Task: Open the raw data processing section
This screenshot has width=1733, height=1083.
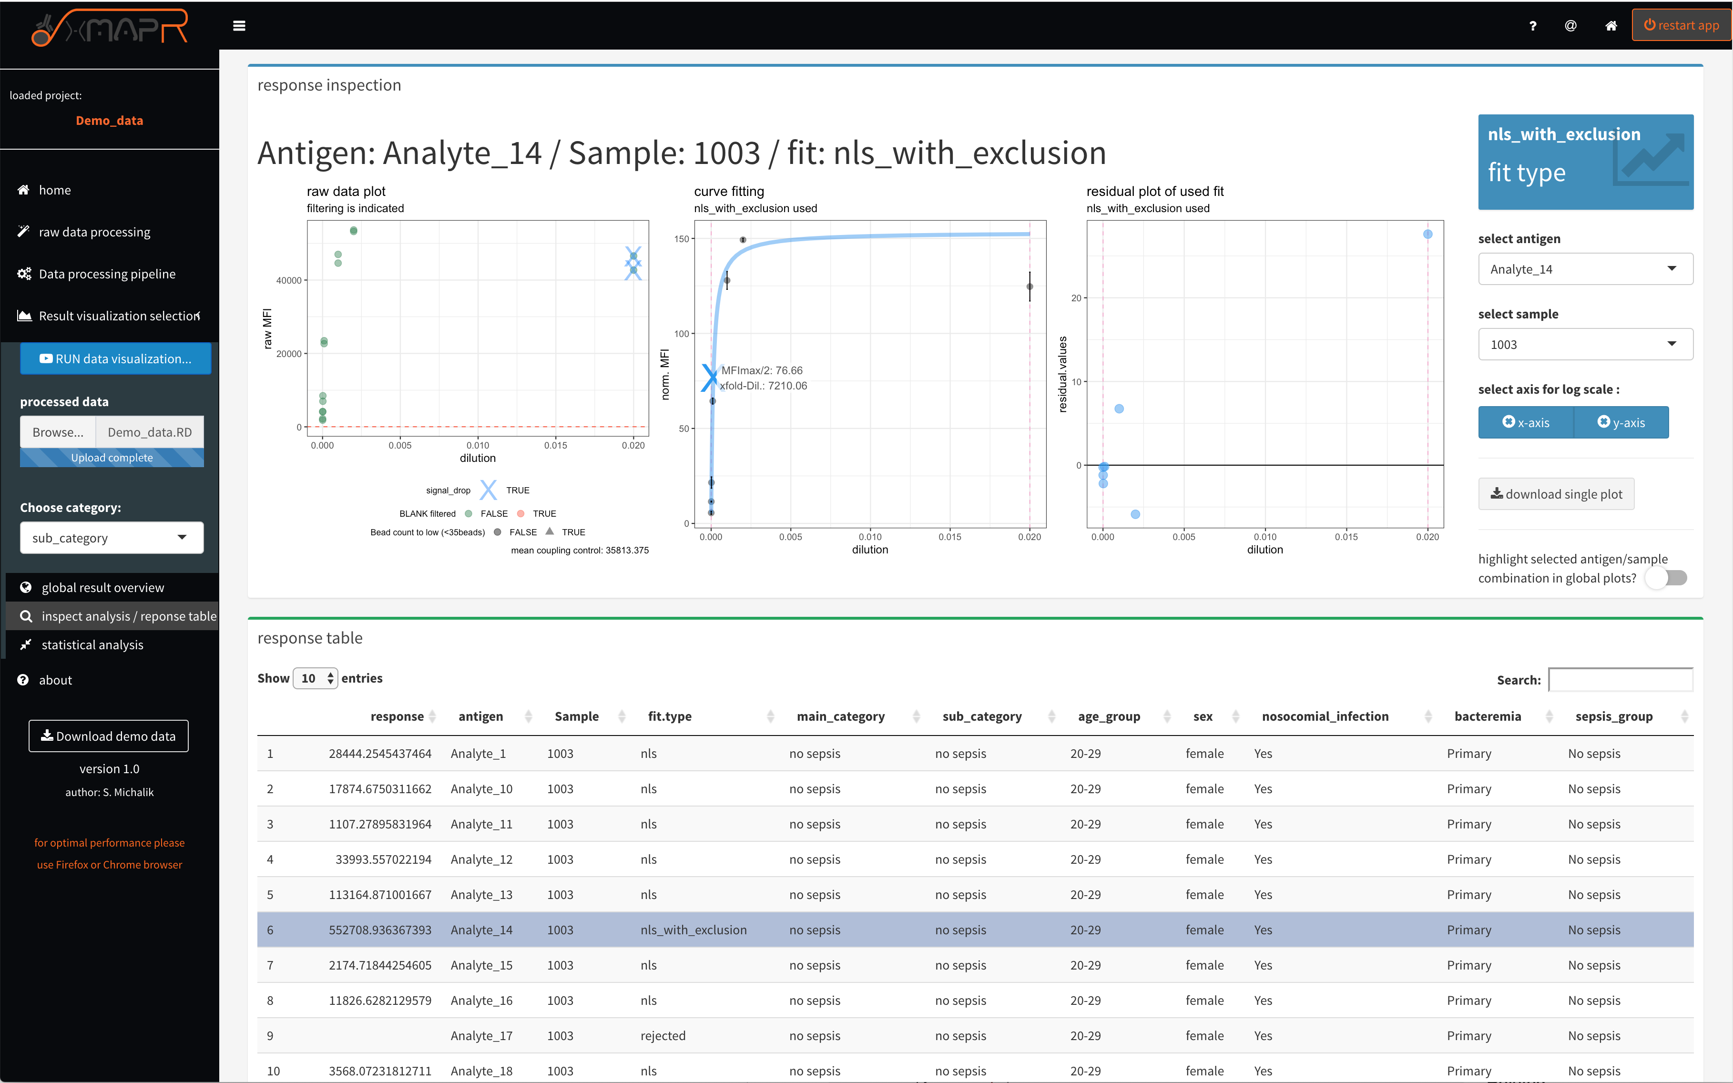Action: pyautogui.click(x=94, y=231)
